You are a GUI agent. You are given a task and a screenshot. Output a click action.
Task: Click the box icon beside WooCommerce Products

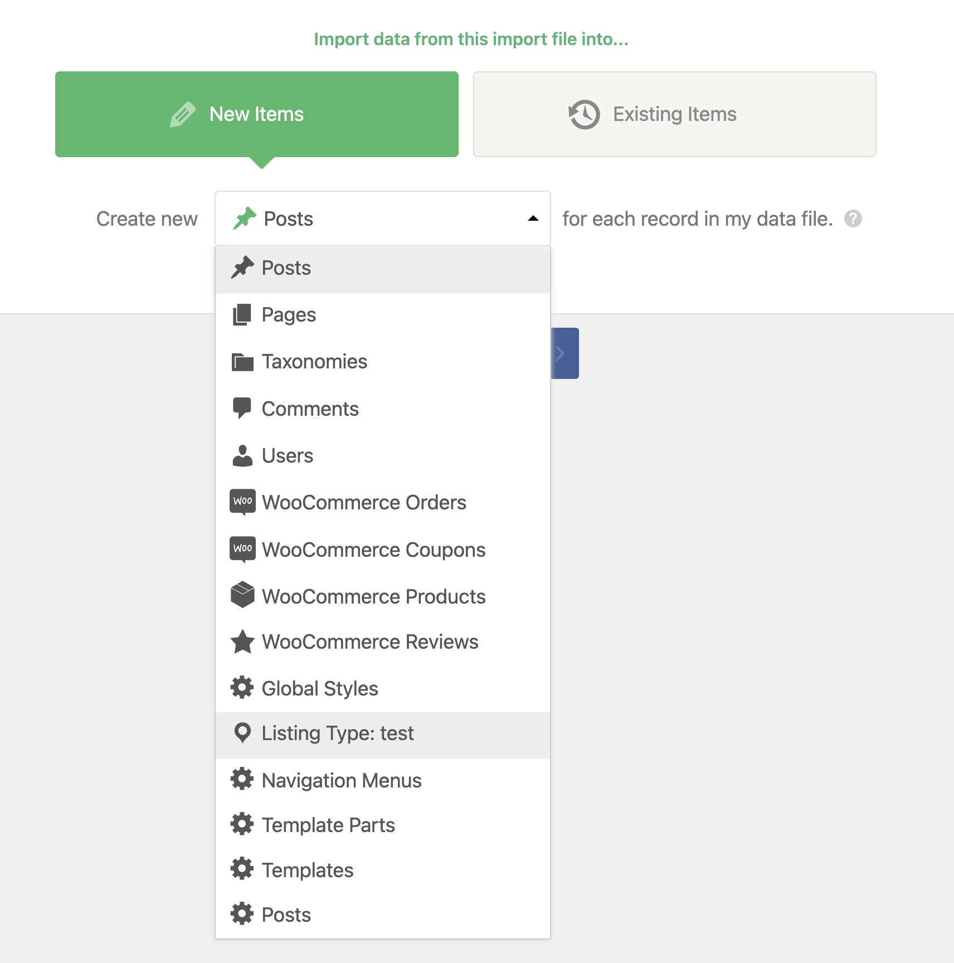pos(242,595)
